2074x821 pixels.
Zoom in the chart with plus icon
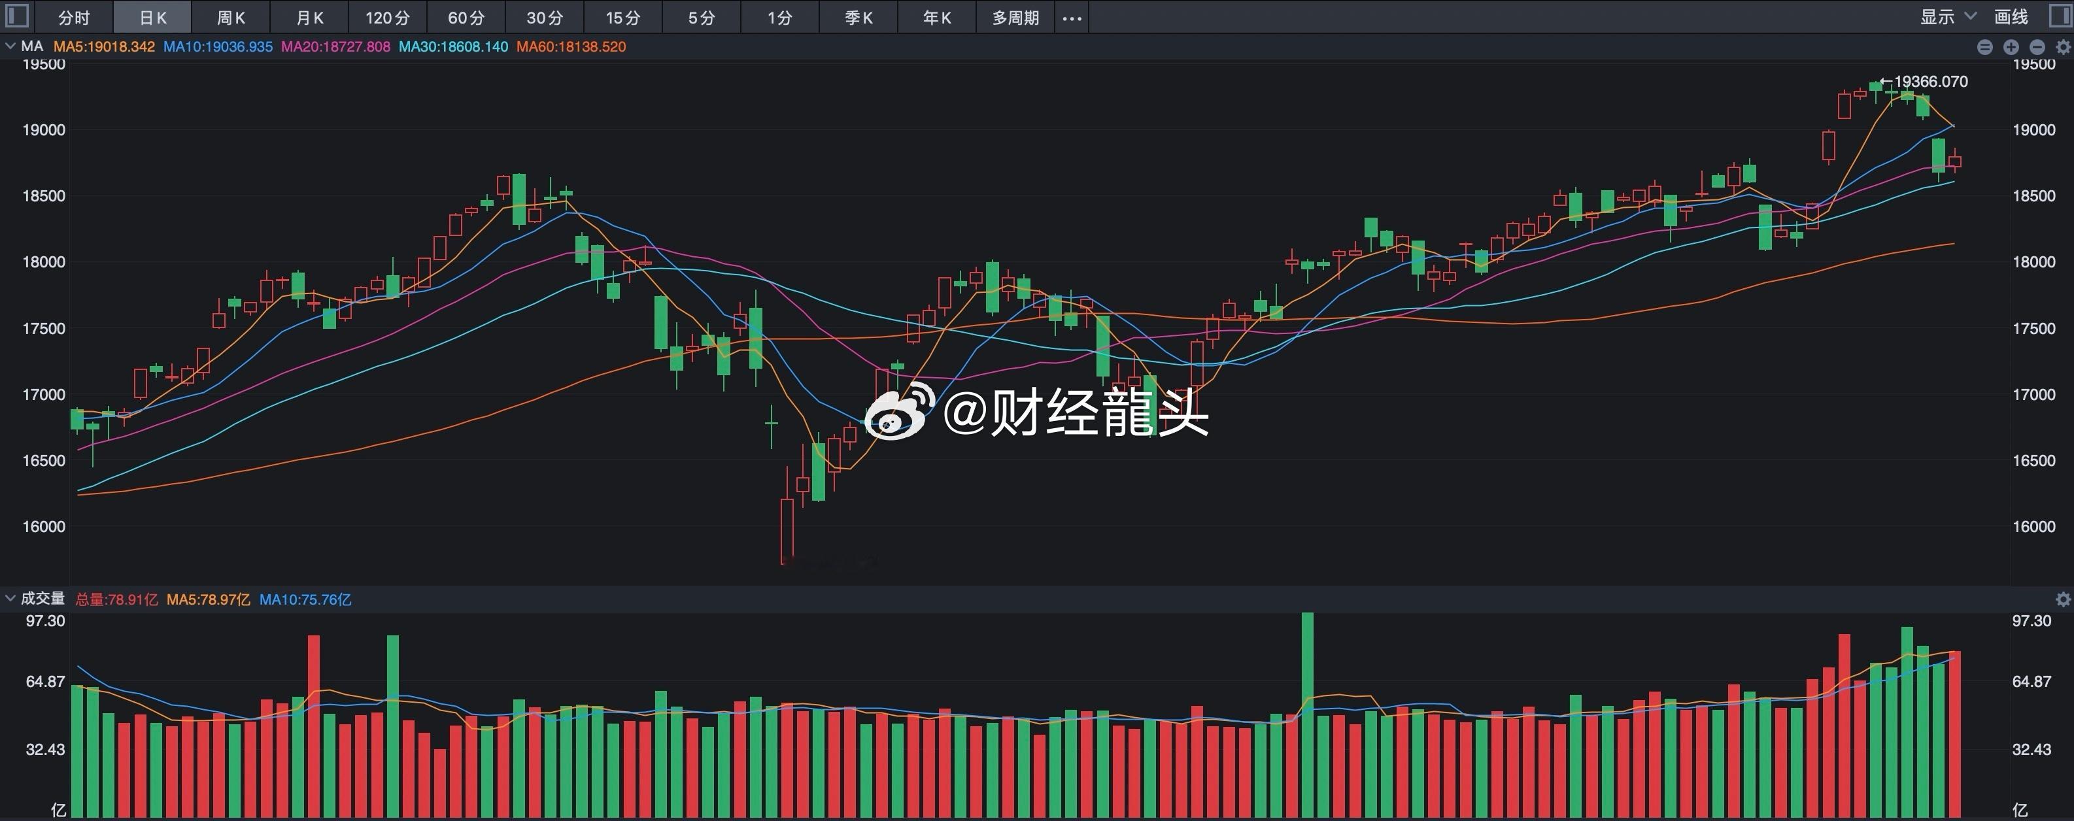tap(2011, 48)
